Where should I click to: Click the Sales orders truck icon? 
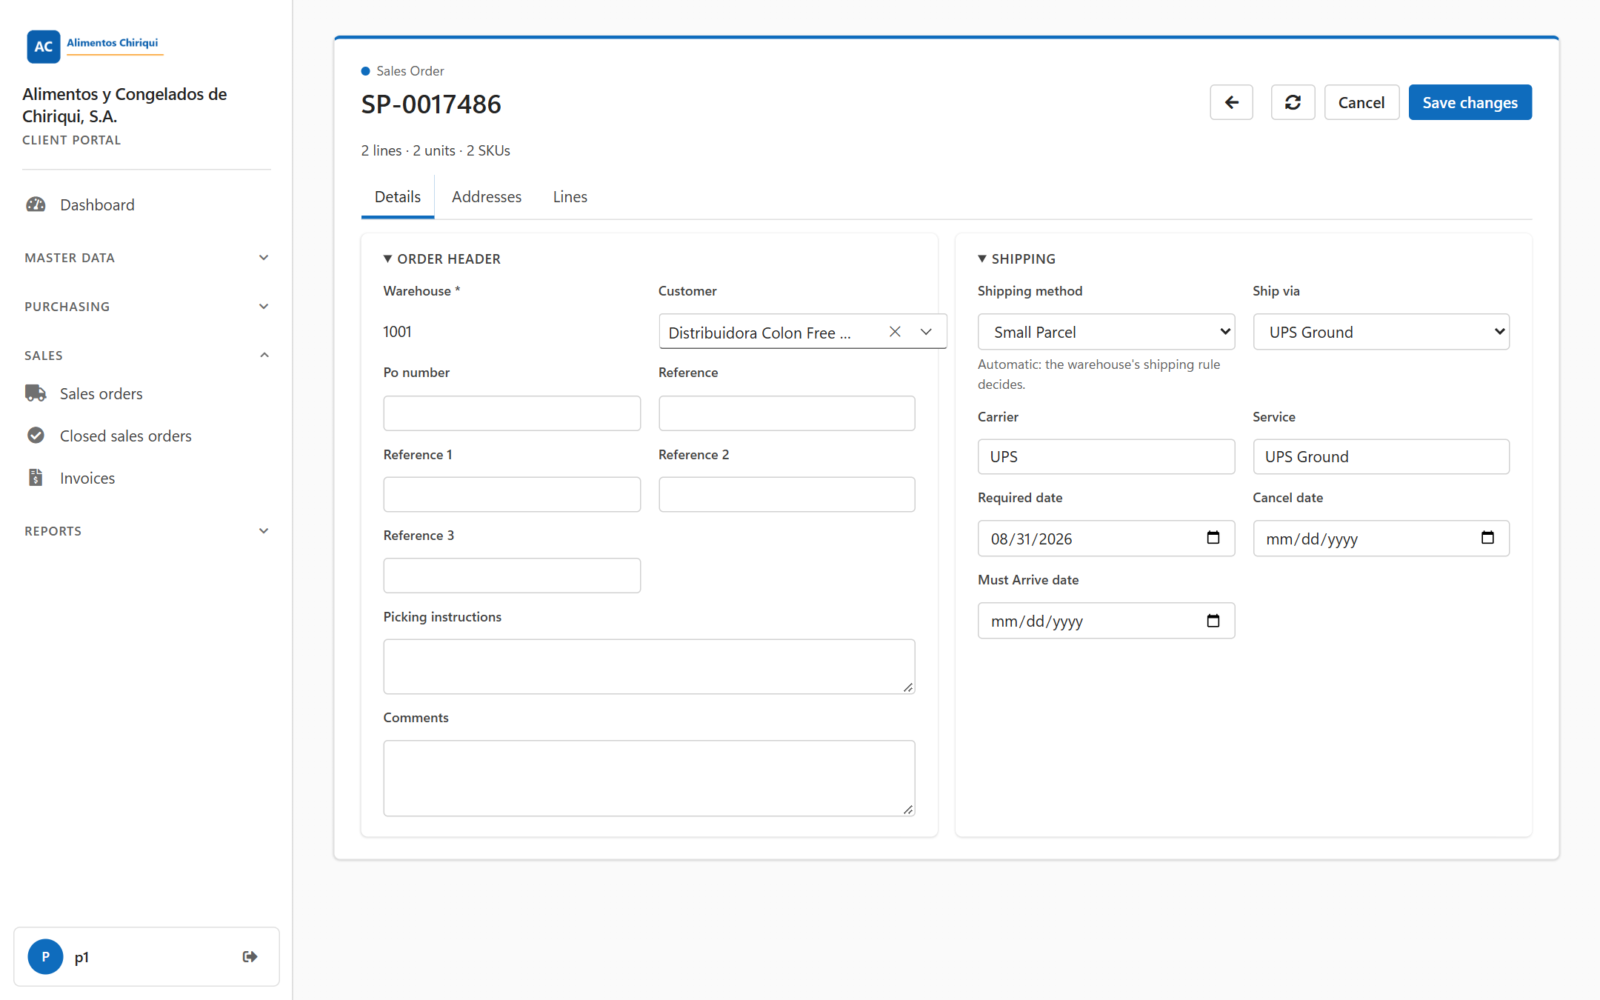tap(36, 393)
